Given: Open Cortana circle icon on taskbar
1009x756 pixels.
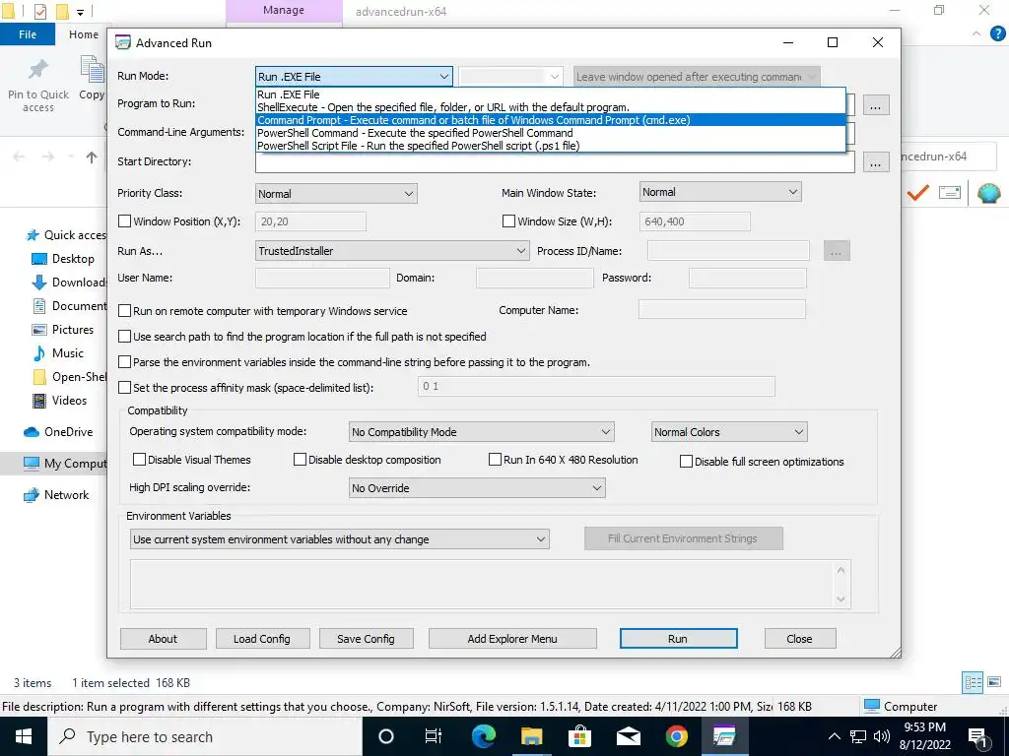Looking at the screenshot, I should click(x=386, y=736).
